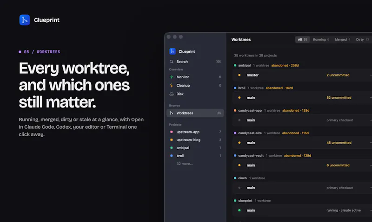The height and width of the screenshot is (222, 372).
Task: Click primary checkout label under candycast-app
Action: click(339, 120)
